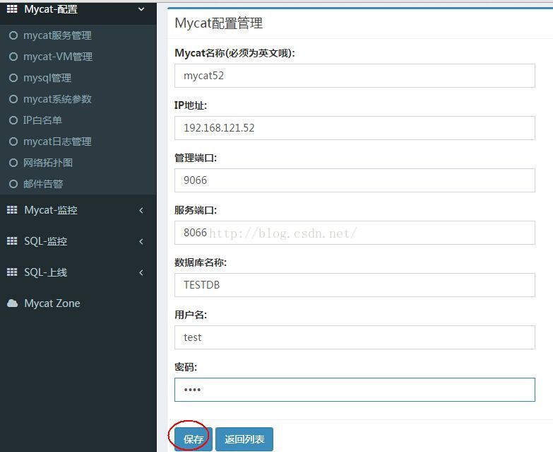
Task: Expand the SQL-上线 menu chevron
Action: pos(141,272)
